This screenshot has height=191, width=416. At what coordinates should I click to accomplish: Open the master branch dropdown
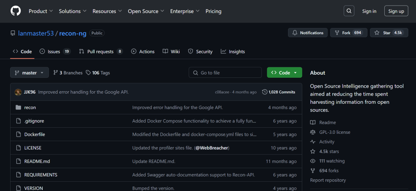(x=29, y=73)
